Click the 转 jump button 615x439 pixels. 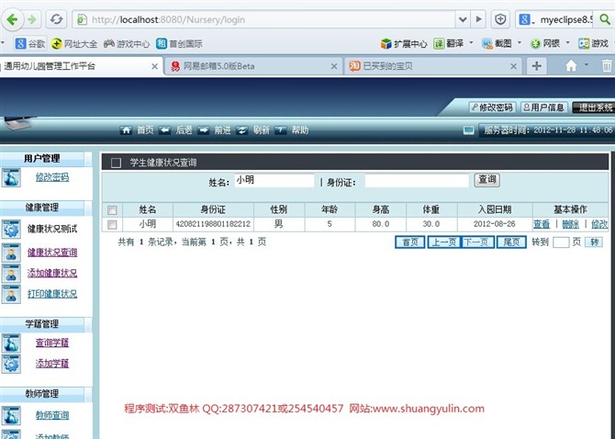(x=594, y=242)
